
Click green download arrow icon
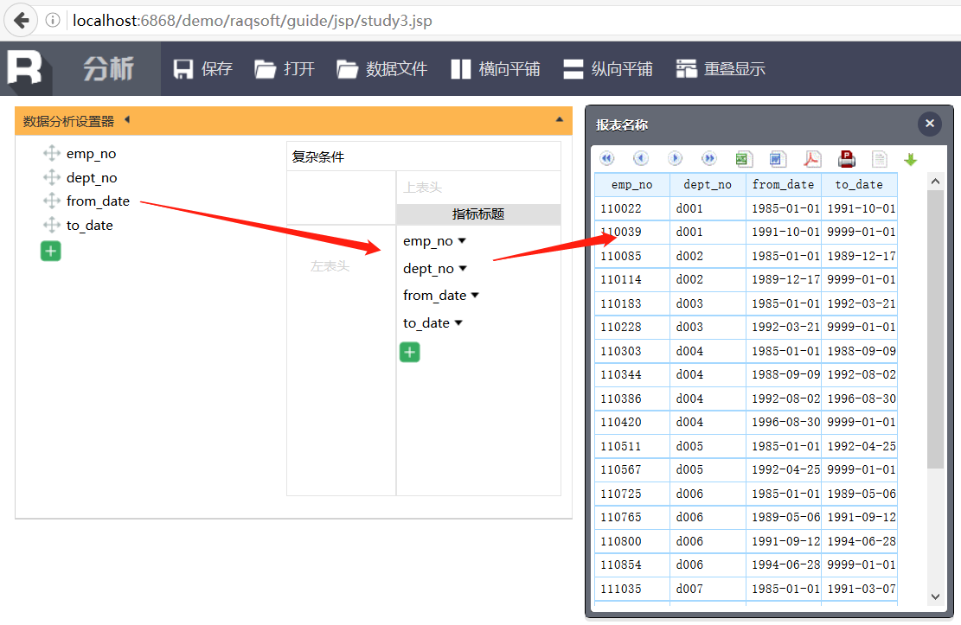click(910, 160)
